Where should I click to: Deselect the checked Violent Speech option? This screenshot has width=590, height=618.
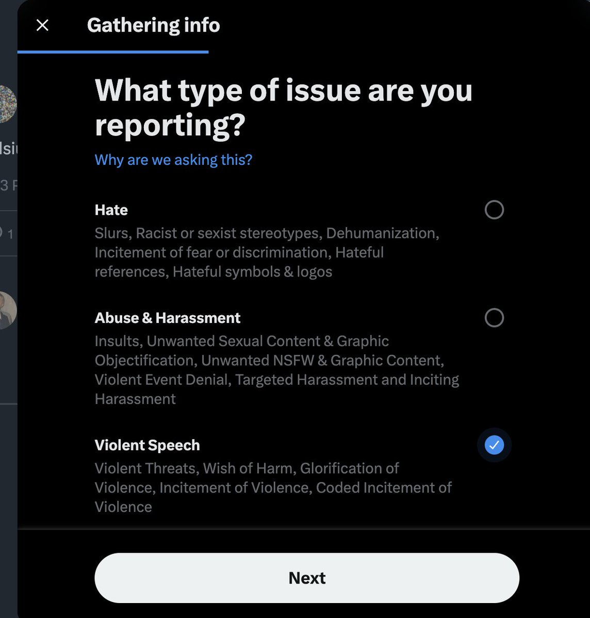(x=494, y=445)
